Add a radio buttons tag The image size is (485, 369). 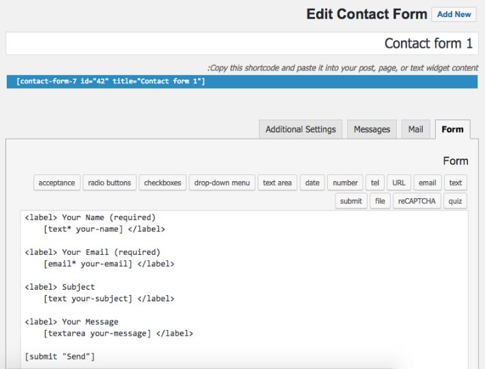pyautogui.click(x=109, y=183)
